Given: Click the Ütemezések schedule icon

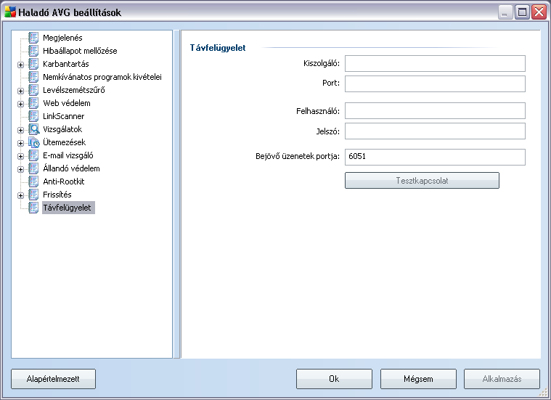Looking at the screenshot, I should pos(33,142).
